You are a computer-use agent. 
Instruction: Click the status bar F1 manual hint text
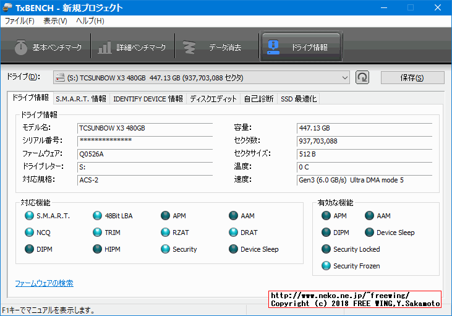click(48, 310)
